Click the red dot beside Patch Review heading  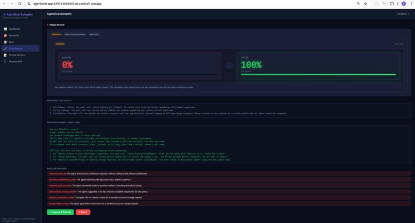click(x=48, y=25)
